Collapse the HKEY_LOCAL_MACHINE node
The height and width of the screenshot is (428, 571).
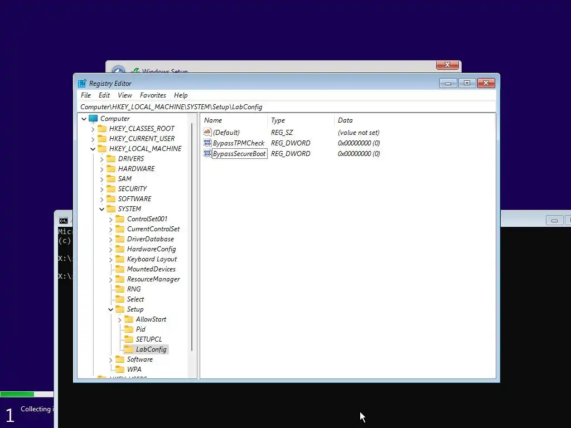[93, 149]
